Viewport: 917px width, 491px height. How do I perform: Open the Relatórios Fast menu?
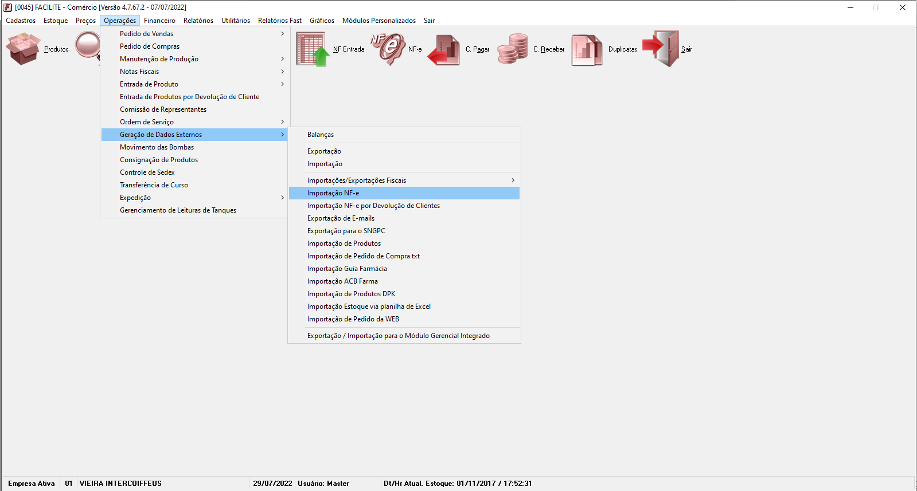click(280, 21)
